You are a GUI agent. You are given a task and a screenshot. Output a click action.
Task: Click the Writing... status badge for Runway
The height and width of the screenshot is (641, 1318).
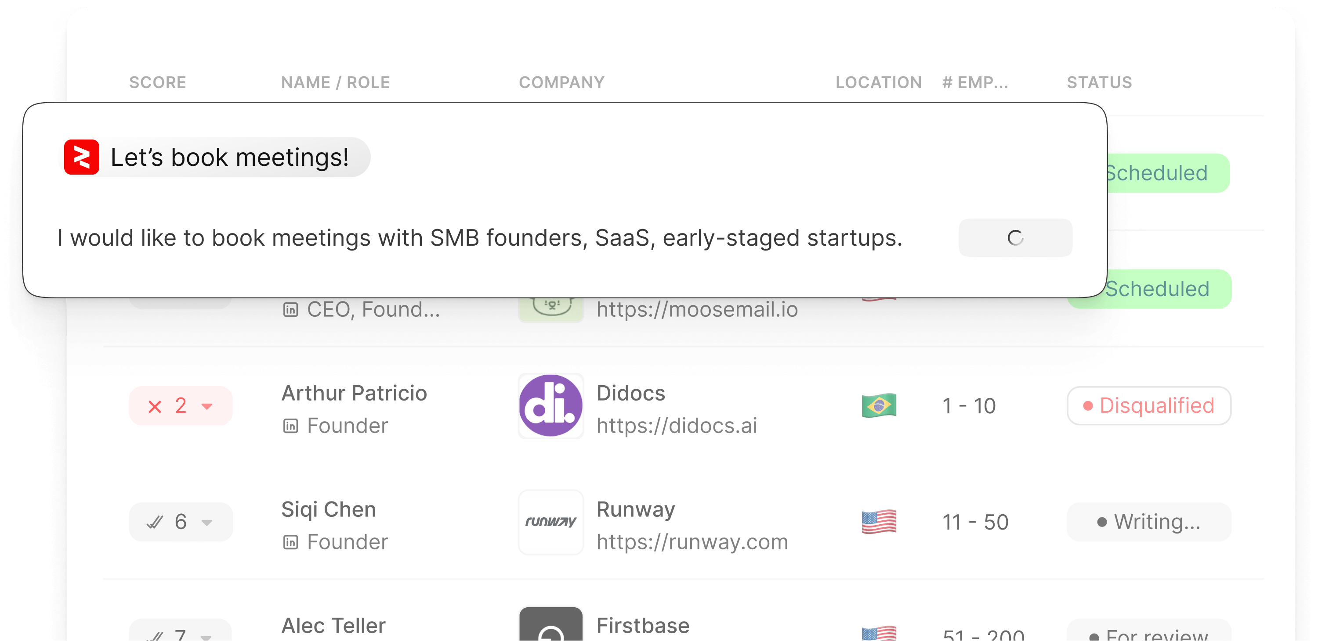[x=1149, y=522]
